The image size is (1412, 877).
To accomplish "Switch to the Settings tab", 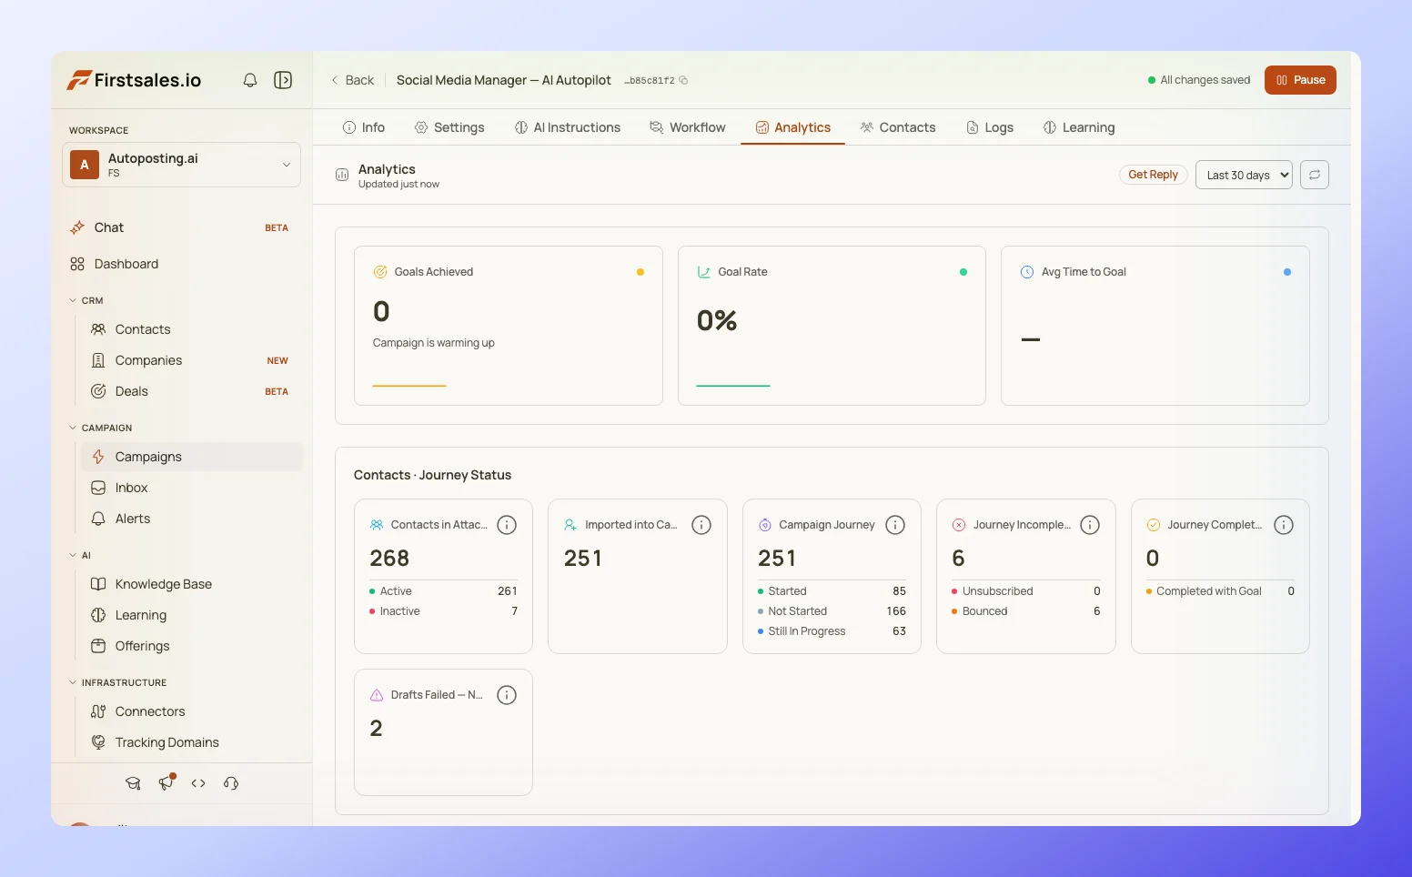I will [x=449, y=127].
